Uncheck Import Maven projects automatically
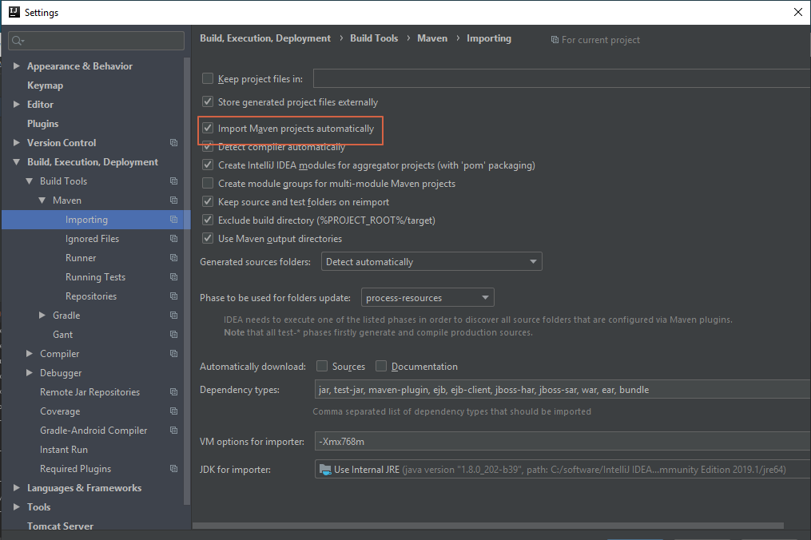811x540 pixels. pyautogui.click(x=208, y=128)
